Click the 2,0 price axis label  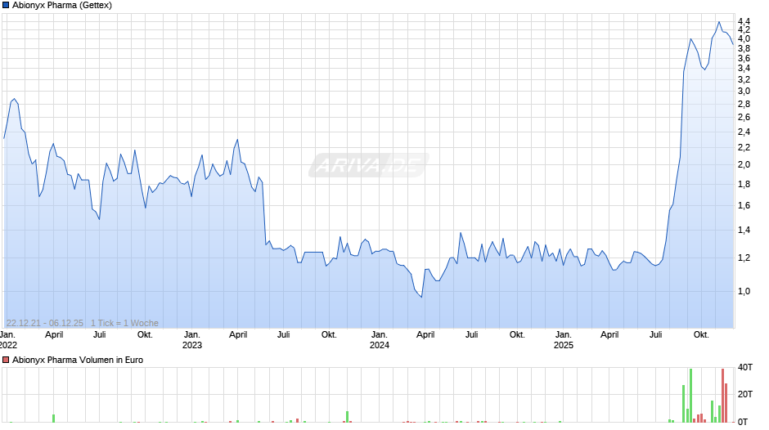[x=744, y=165]
